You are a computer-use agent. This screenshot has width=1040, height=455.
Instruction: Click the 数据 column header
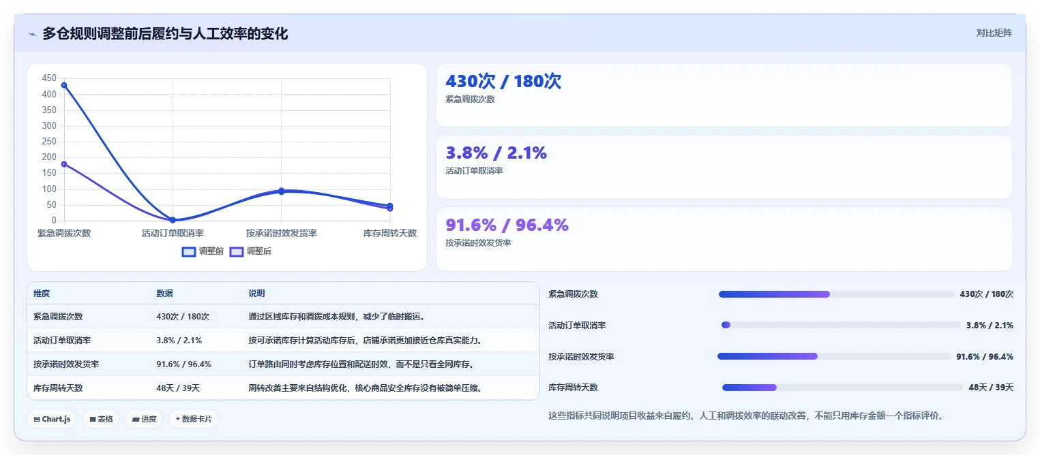pos(164,294)
